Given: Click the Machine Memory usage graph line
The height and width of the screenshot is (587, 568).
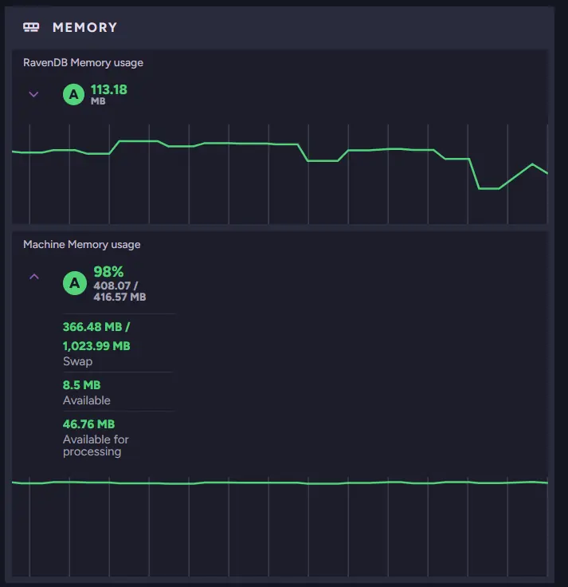Looking at the screenshot, I should pyautogui.click(x=279, y=483).
